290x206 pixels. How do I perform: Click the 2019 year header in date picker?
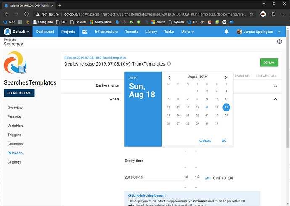133,78
